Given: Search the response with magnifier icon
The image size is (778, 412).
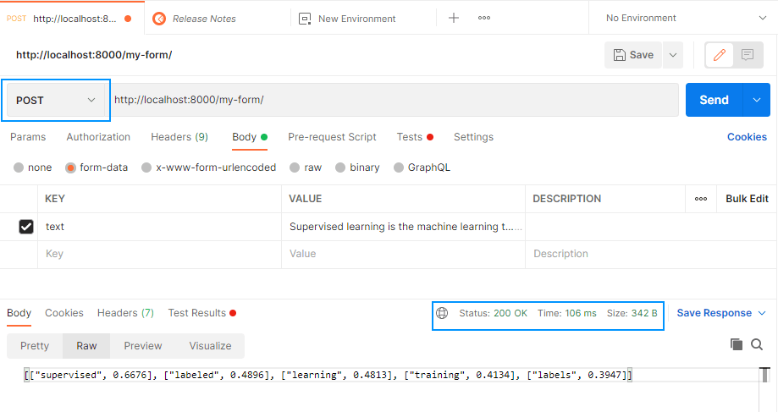Looking at the screenshot, I should tap(757, 344).
